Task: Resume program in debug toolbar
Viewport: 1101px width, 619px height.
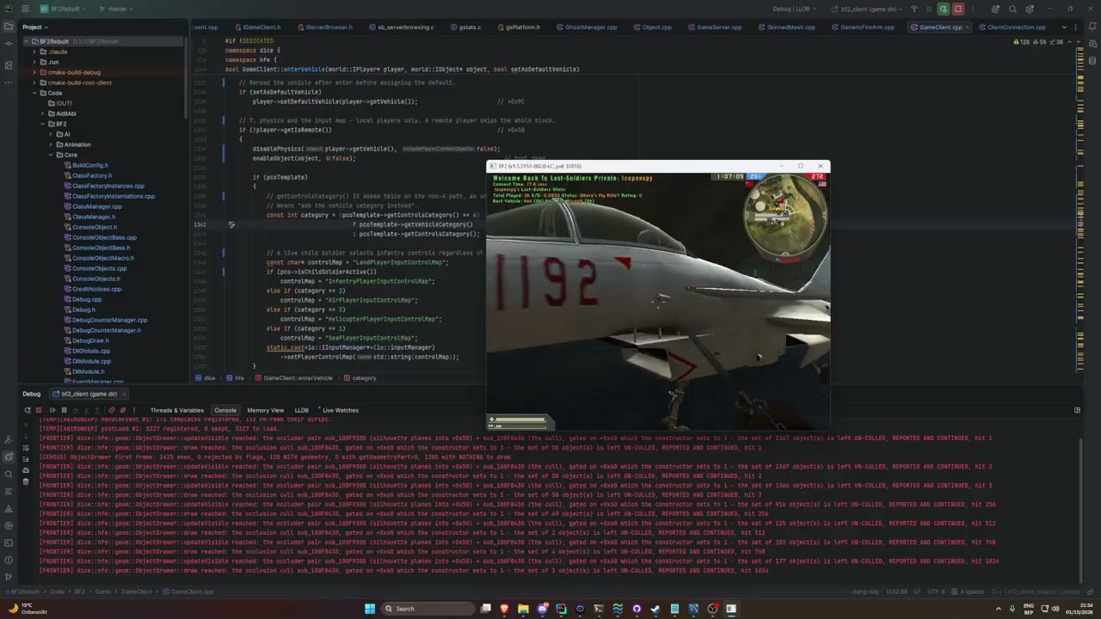Action: pos(52,410)
